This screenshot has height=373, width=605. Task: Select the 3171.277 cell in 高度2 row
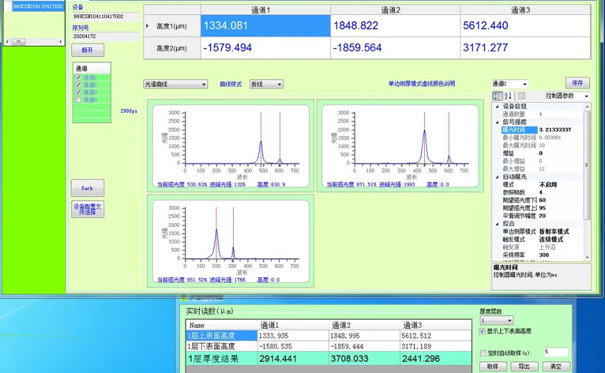click(x=525, y=48)
